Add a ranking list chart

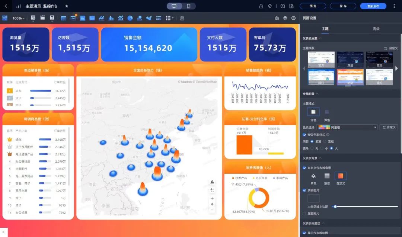click(159, 18)
